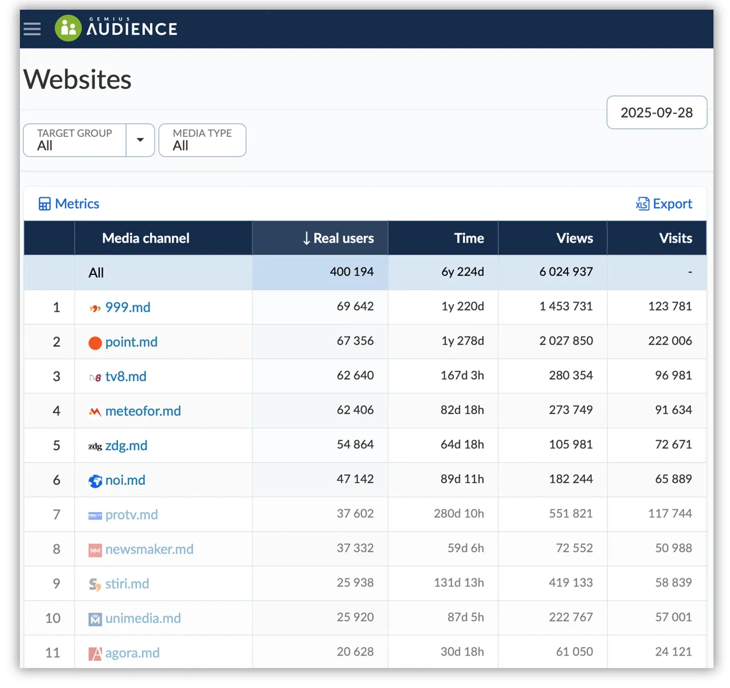Click noi.md real users value 47 142
This screenshot has width=730, height=688.
click(x=355, y=479)
